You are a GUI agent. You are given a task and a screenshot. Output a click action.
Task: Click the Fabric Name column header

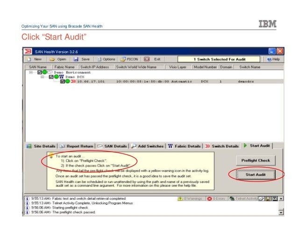64,67
